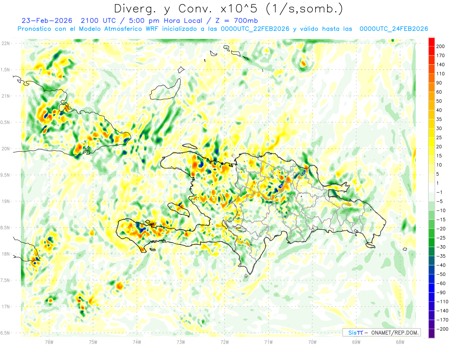Click the '17N' latitude label

(x=6, y=307)
